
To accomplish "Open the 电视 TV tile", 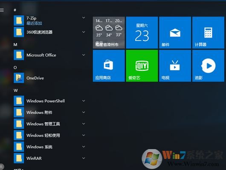I will (x=175, y=66).
